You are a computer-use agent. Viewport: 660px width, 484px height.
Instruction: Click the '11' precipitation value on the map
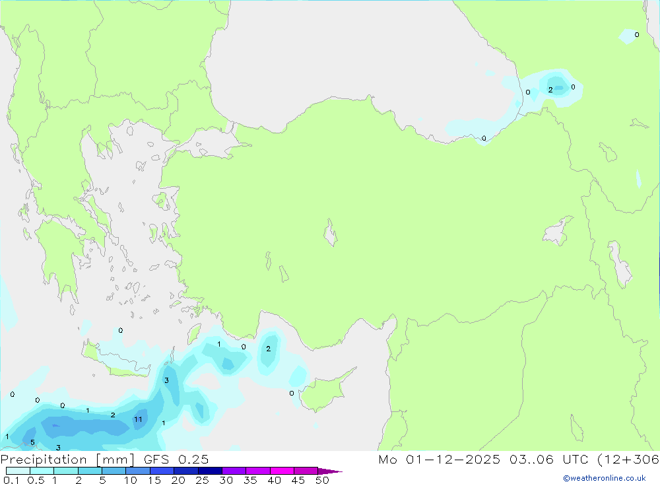pos(138,419)
